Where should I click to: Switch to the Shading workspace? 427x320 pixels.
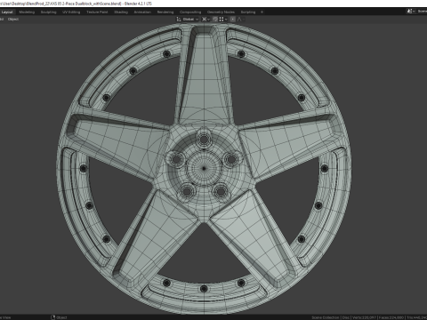coord(121,12)
